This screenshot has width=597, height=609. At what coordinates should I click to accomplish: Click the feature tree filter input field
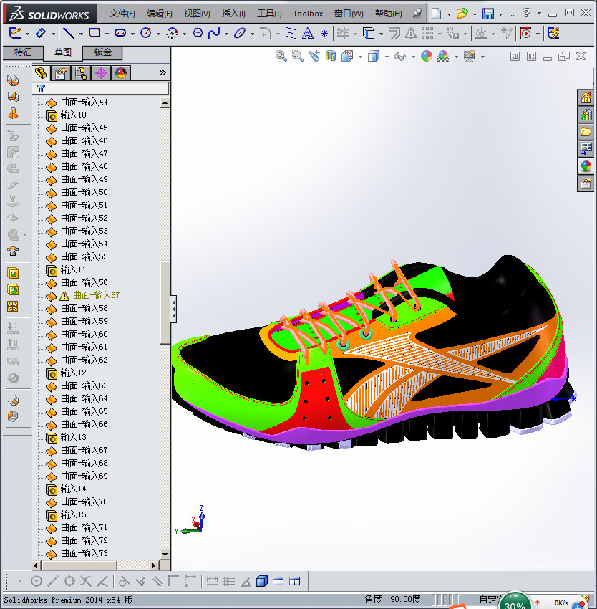(x=107, y=88)
